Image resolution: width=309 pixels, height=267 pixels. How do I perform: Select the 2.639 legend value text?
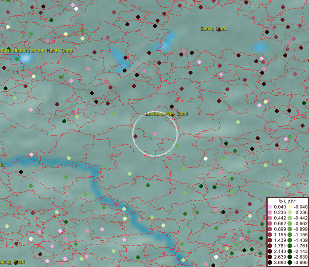(280, 257)
